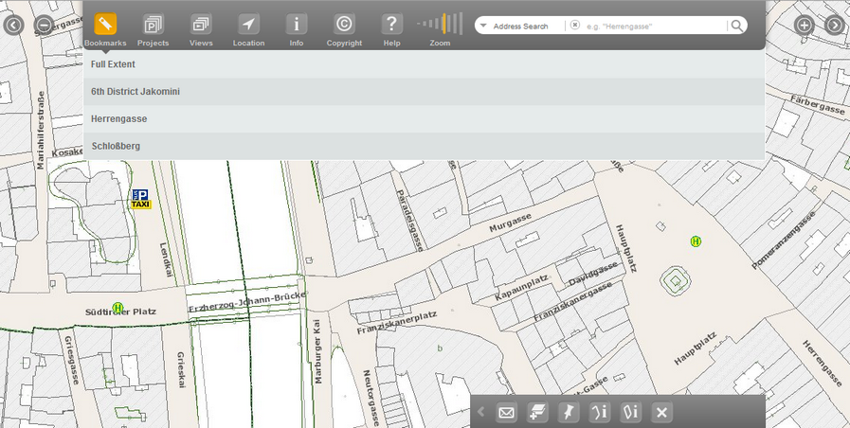Open the Views panel

click(x=201, y=25)
